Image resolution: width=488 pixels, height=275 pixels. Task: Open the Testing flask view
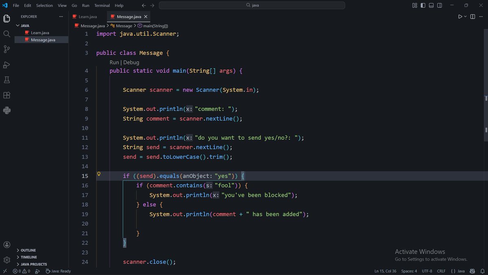click(x=7, y=80)
